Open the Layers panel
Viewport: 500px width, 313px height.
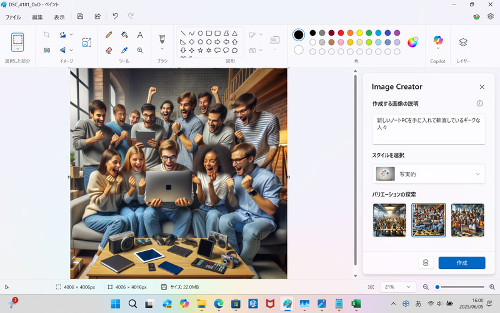[463, 42]
